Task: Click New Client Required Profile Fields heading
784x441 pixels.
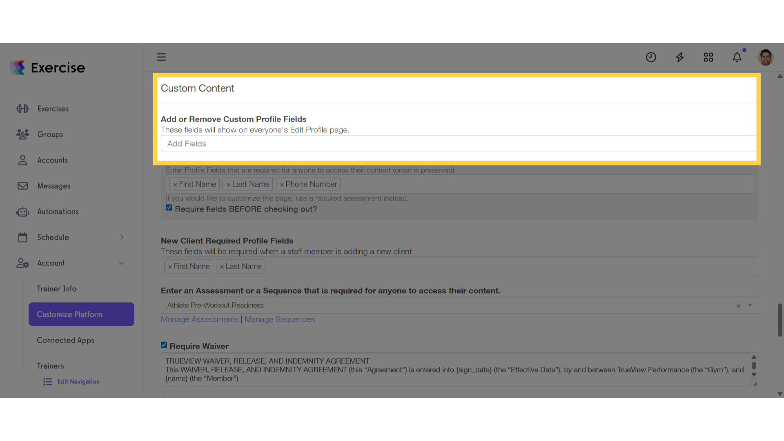Action: [227, 241]
